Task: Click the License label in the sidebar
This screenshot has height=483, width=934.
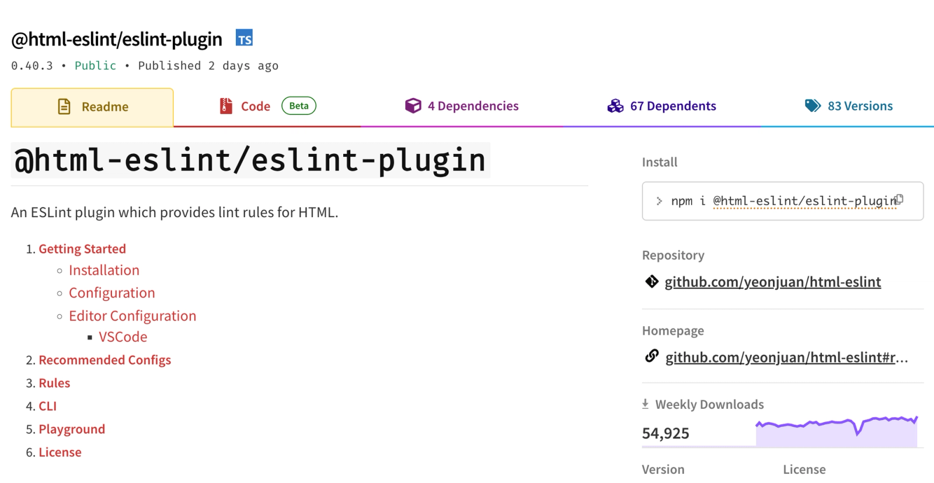Action: click(804, 469)
